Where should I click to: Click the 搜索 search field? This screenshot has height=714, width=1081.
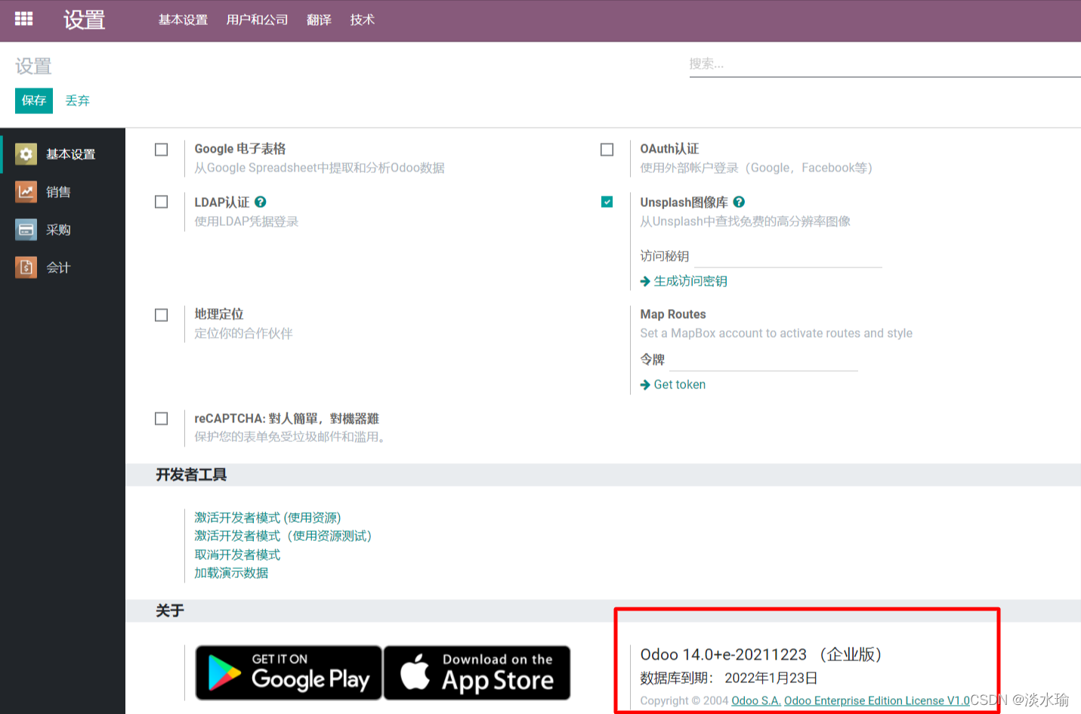coord(885,64)
